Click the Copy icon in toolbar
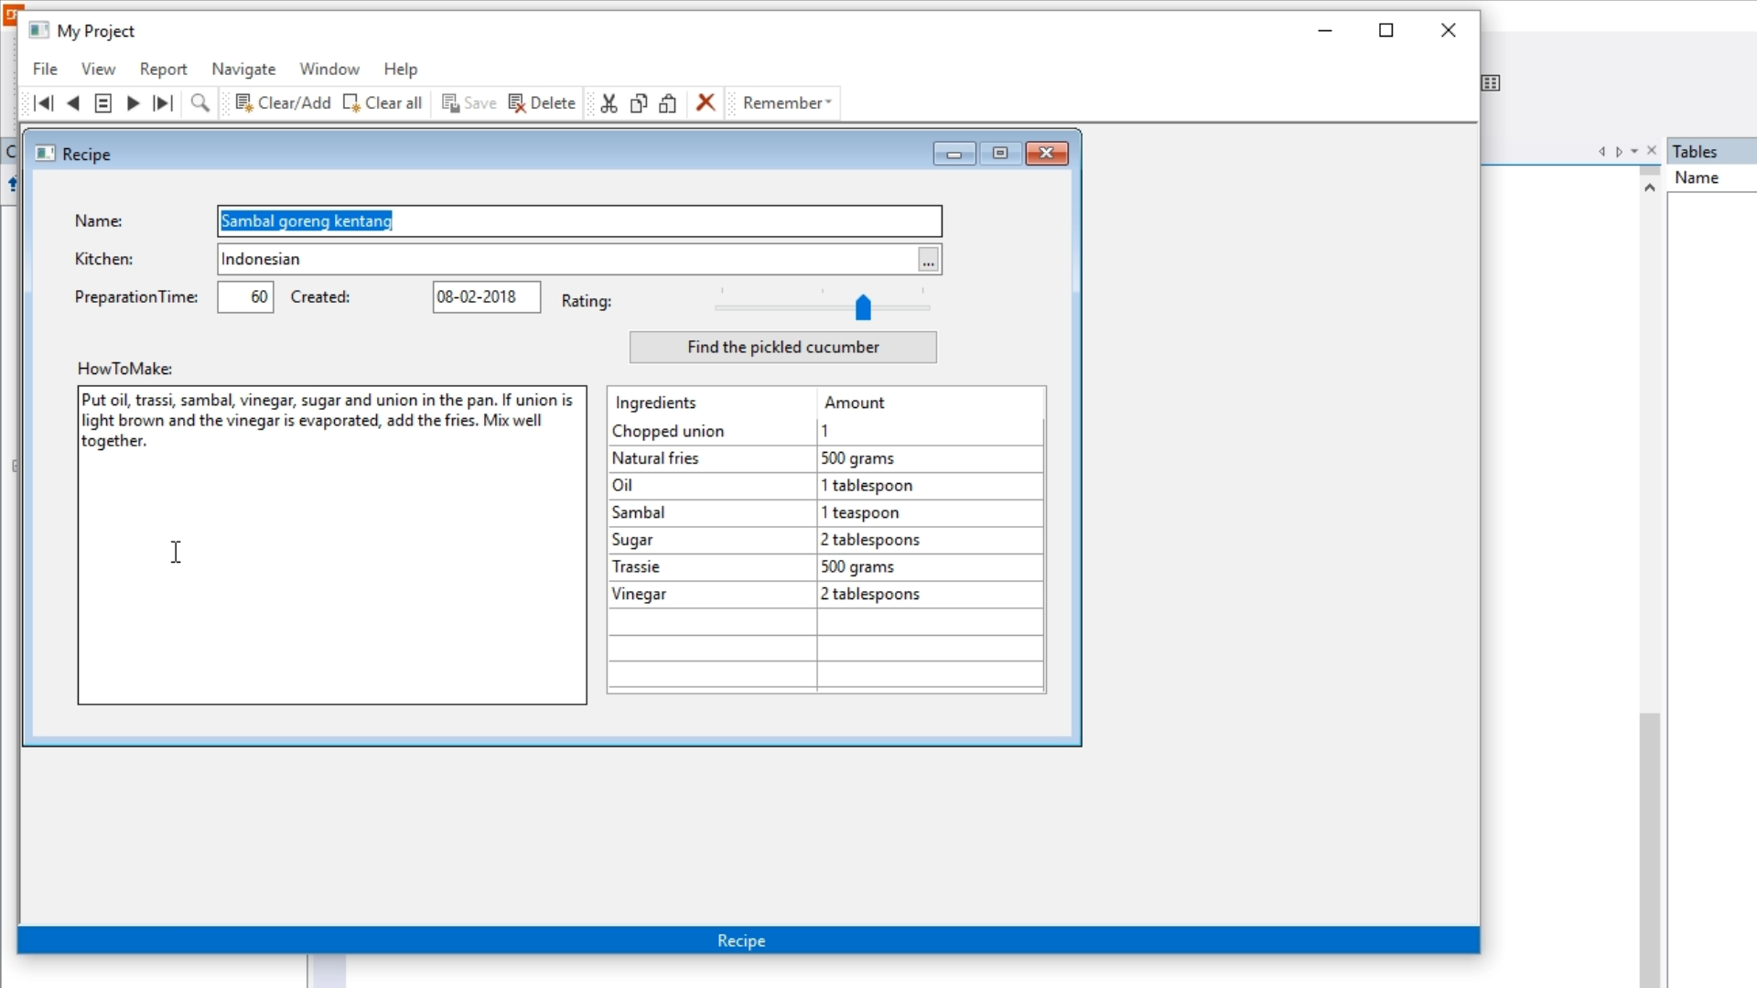 pyautogui.click(x=639, y=103)
